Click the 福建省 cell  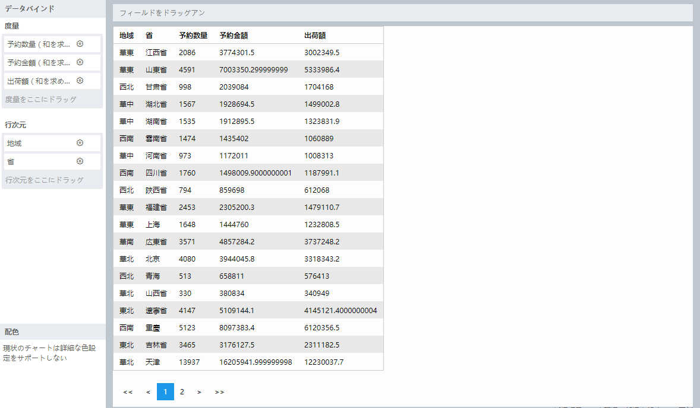coord(156,207)
